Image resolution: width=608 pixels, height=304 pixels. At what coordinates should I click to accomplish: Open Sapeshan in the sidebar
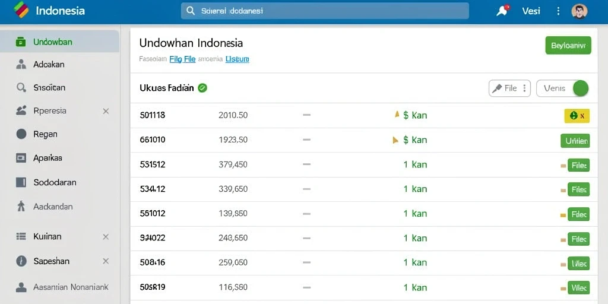(x=52, y=261)
